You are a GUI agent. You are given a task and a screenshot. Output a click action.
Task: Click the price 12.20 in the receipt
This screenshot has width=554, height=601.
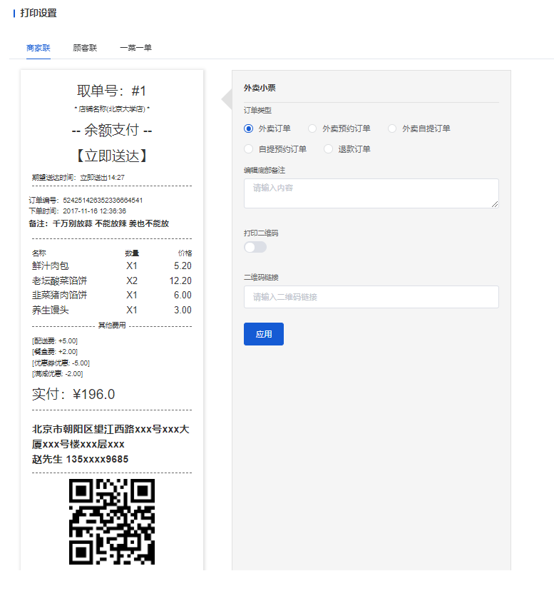coord(180,281)
